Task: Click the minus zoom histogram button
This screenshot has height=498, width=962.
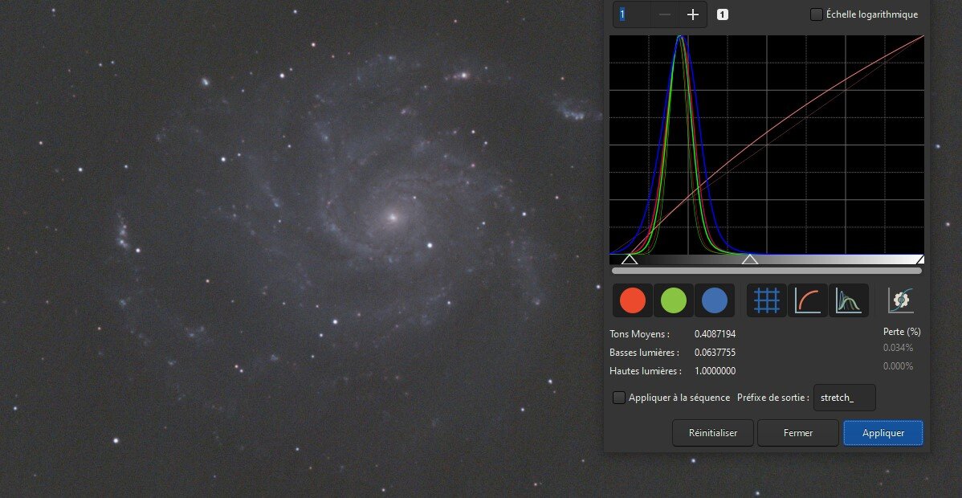Action: click(x=664, y=14)
